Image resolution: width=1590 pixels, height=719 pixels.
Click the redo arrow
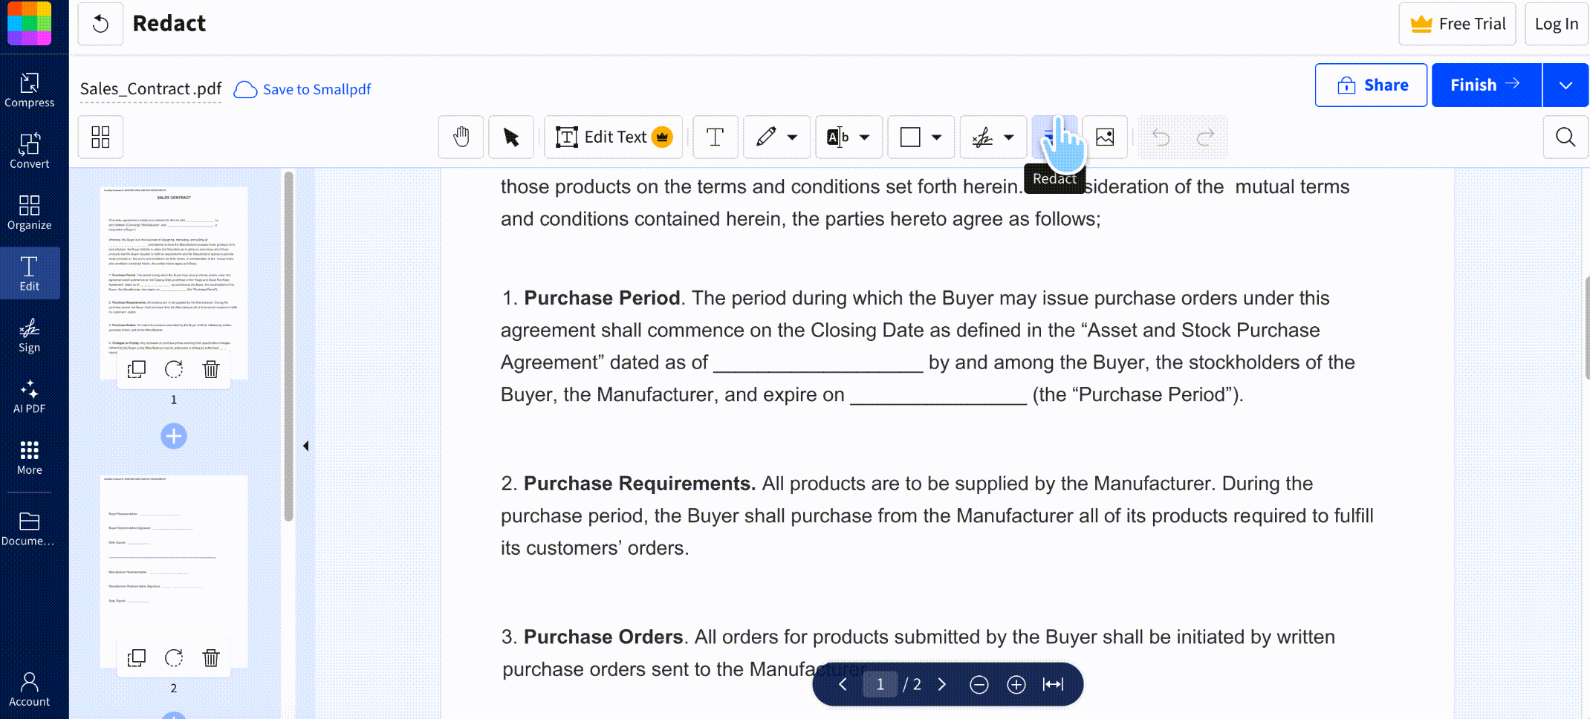pyautogui.click(x=1205, y=137)
